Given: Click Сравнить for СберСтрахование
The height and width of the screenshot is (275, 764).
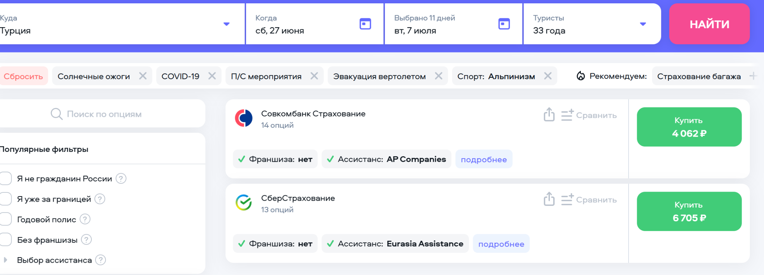Looking at the screenshot, I should 589,200.
